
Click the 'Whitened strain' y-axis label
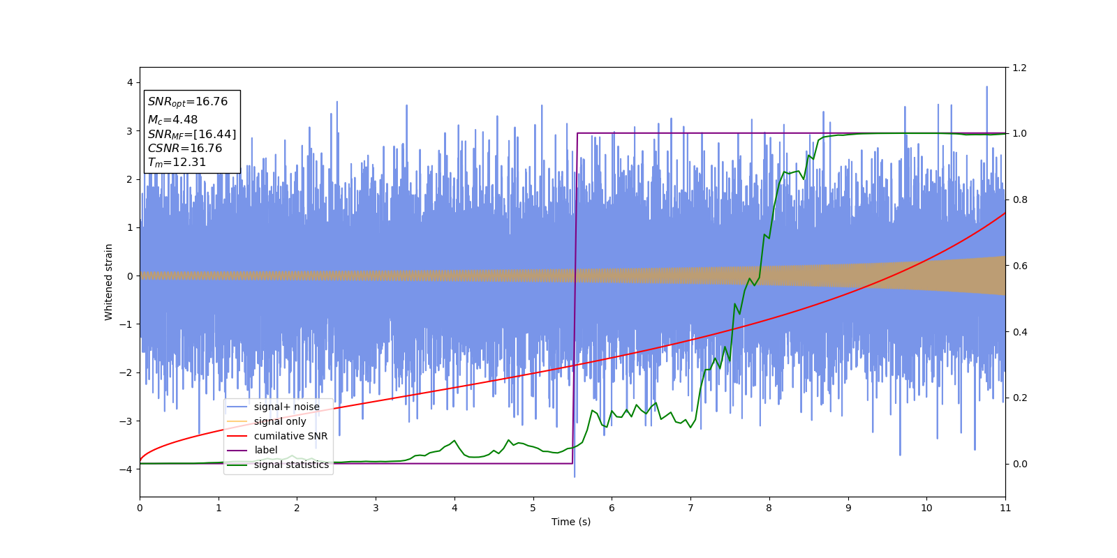tap(108, 282)
